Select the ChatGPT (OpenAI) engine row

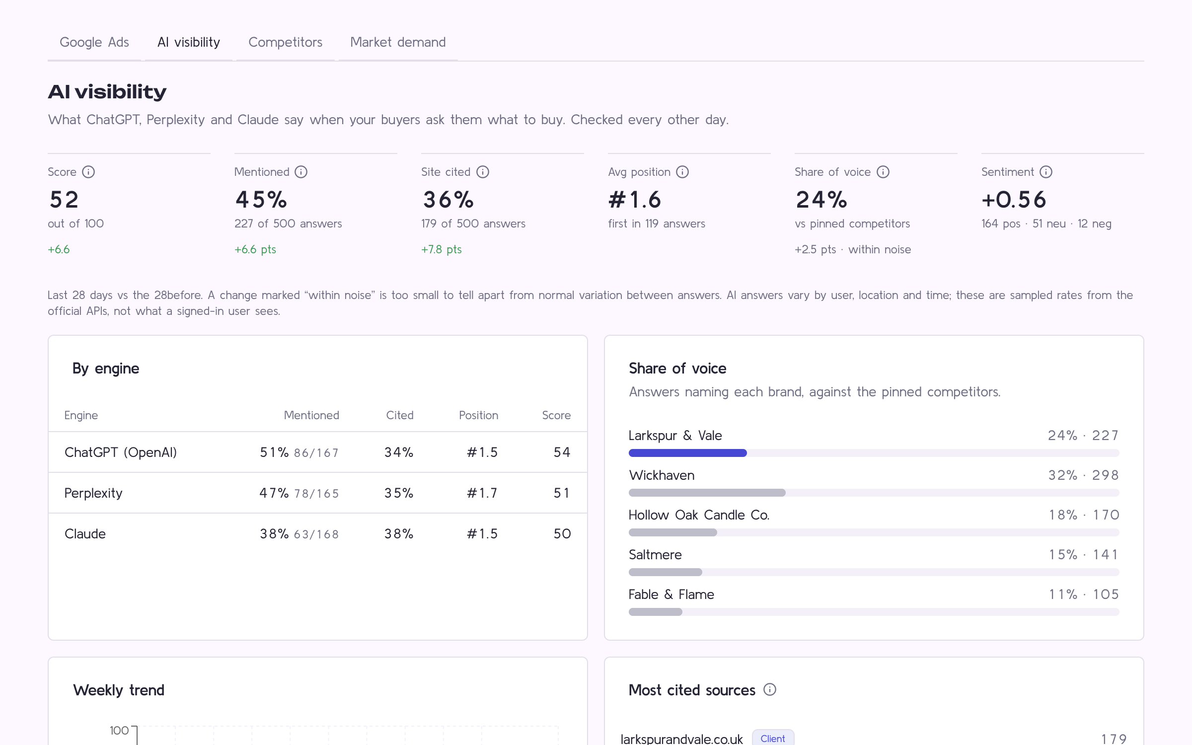tap(318, 452)
